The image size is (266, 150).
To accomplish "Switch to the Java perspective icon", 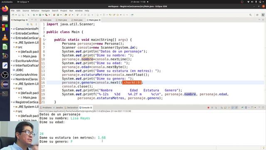I will point(263,15).
